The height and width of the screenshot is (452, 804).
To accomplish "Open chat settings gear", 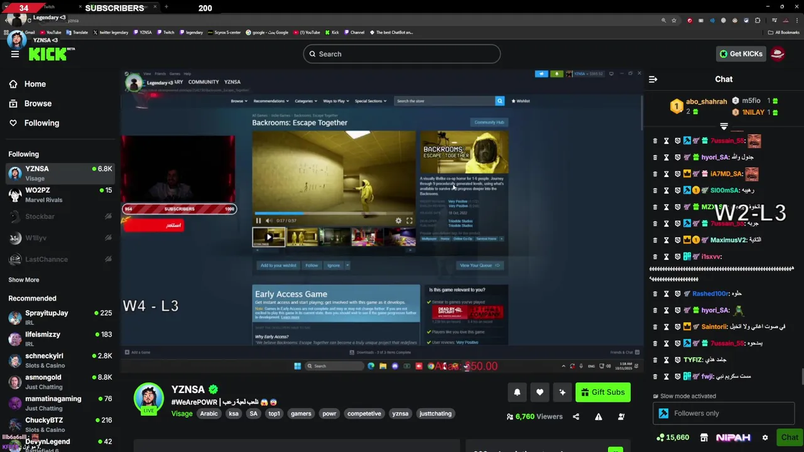I will (765, 438).
